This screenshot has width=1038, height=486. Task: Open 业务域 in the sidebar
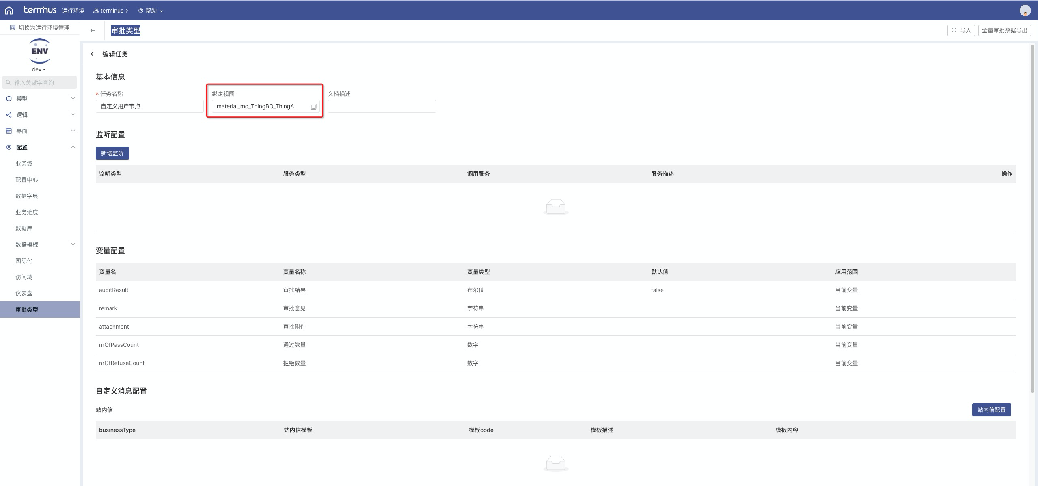[x=24, y=163]
